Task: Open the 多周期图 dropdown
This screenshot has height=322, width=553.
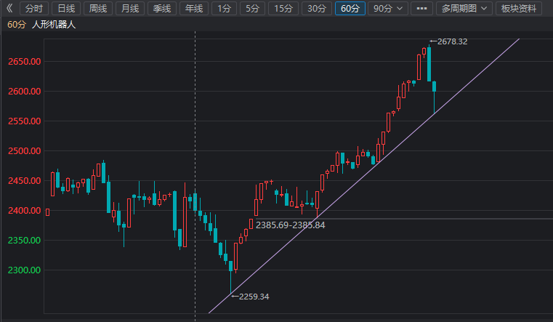Action: coord(464,9)
